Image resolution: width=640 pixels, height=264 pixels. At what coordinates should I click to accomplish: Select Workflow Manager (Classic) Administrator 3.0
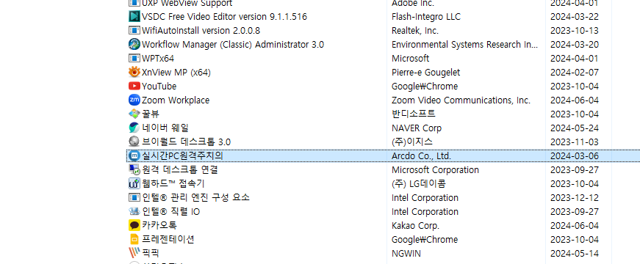click(x=233, y=45)
